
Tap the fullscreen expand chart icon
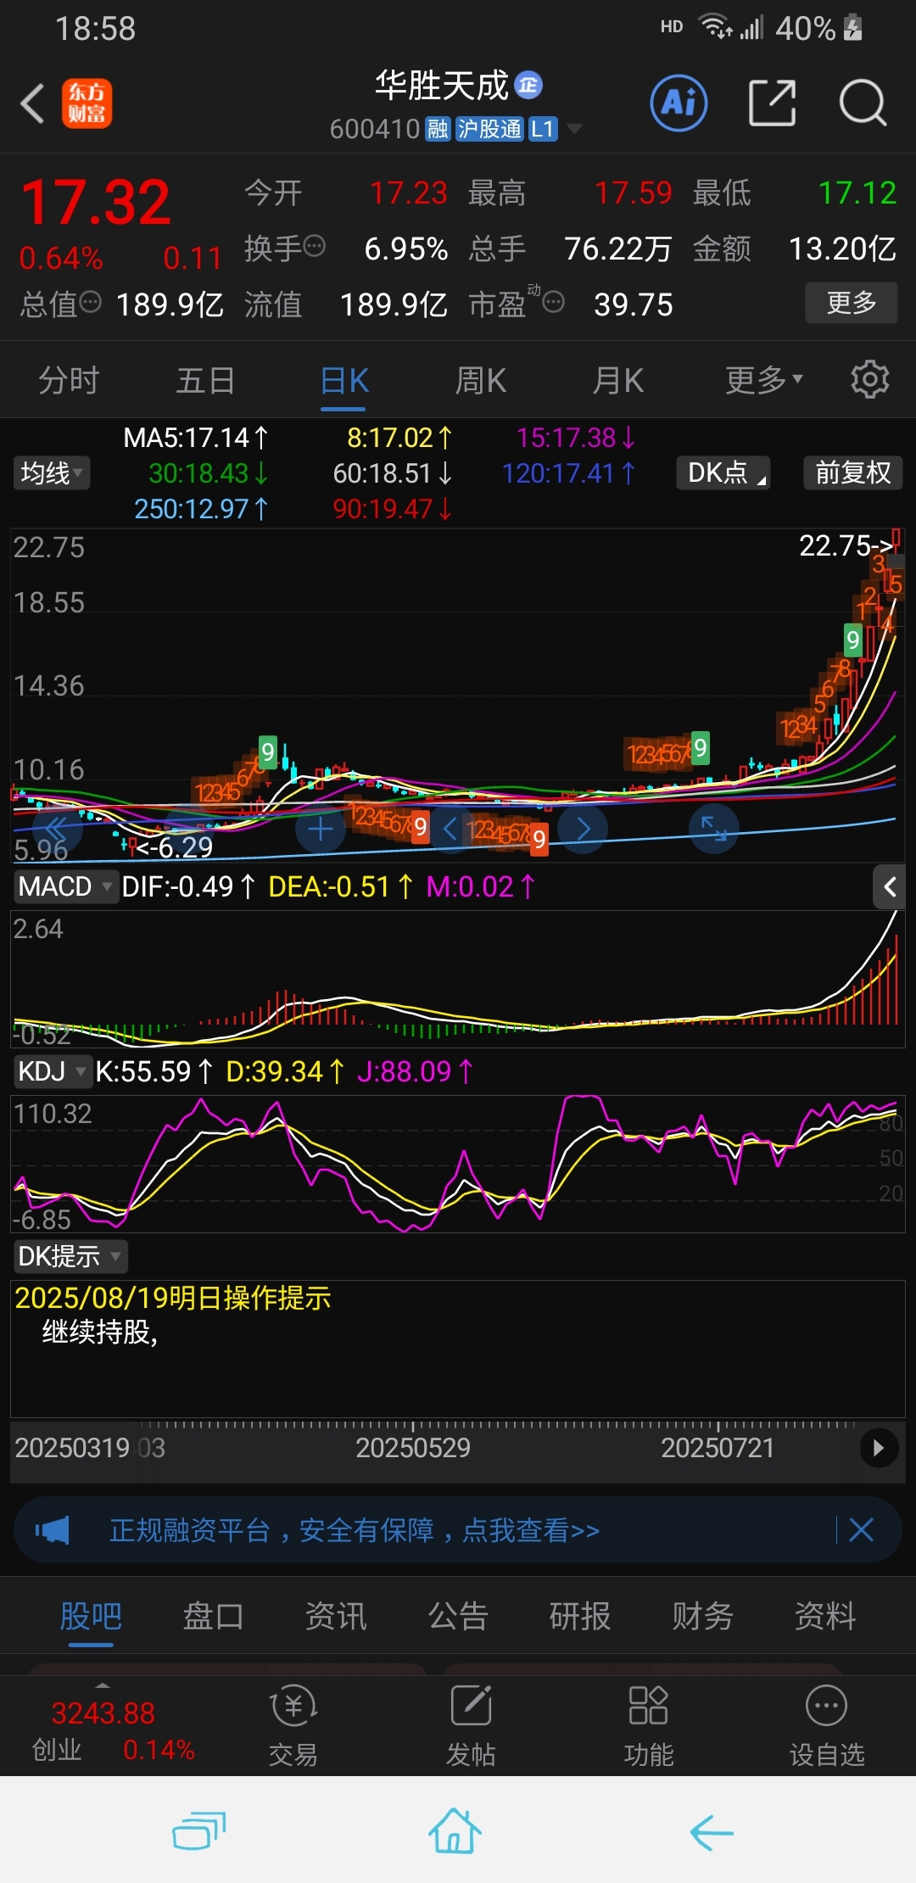click(714, 829)
